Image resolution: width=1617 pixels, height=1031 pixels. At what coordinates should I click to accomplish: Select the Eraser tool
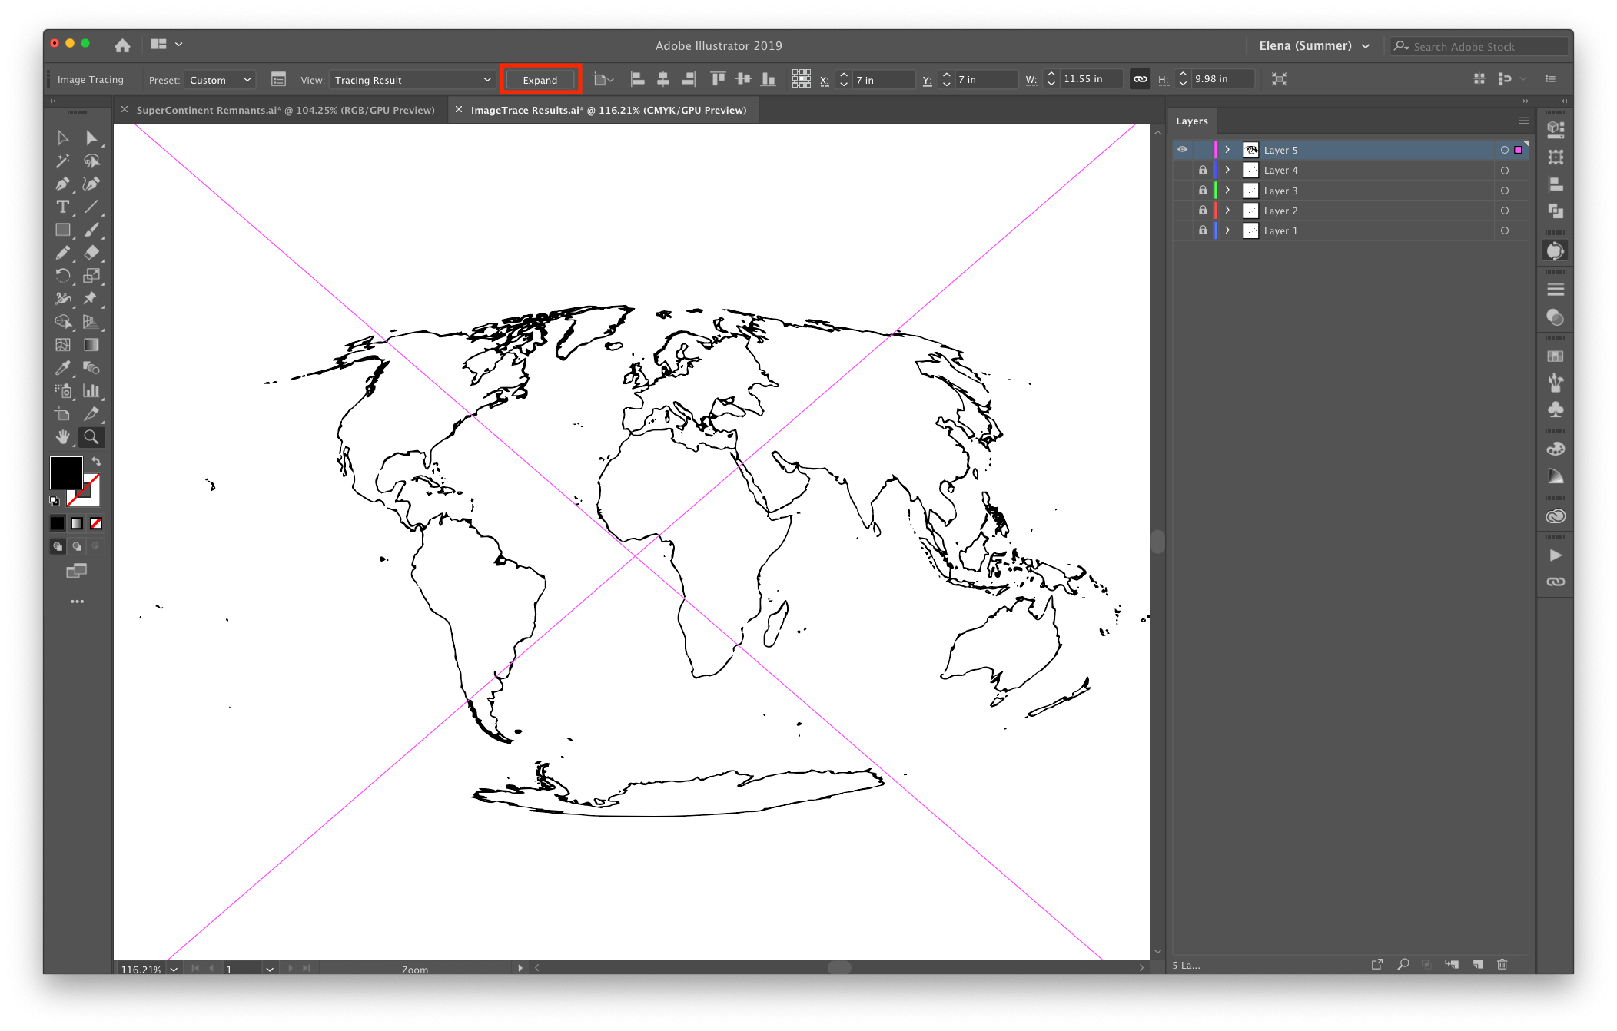[x=91, y=253]
